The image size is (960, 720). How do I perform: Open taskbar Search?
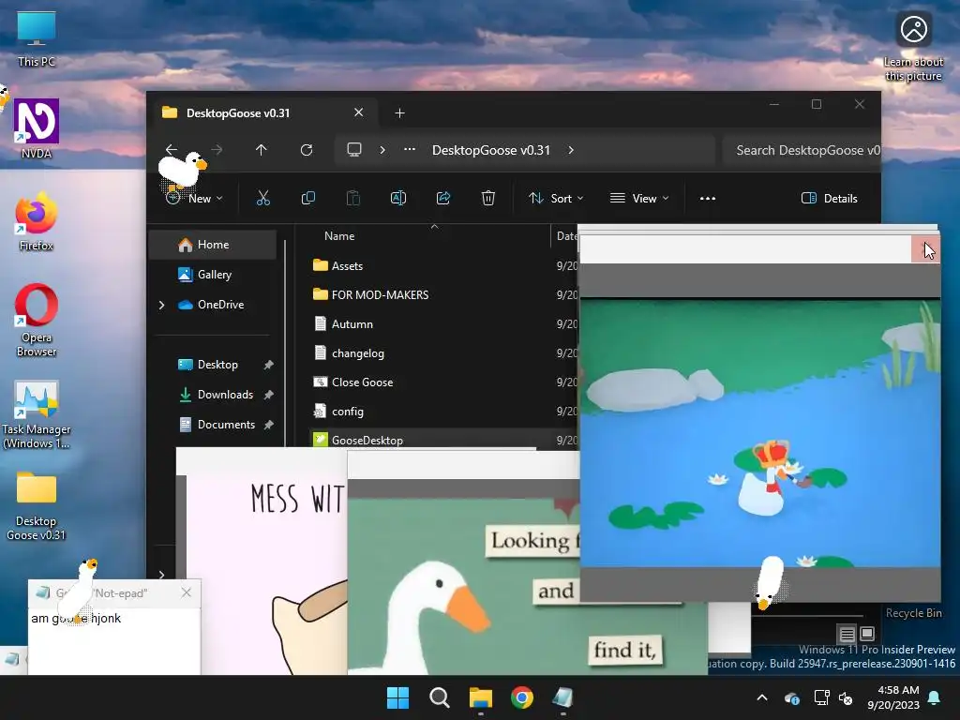pyautogui.click(x=440, y=697)
